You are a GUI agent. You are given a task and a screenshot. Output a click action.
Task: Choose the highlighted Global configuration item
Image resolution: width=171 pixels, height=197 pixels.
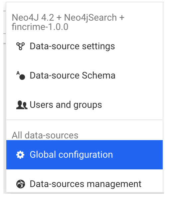point(85,155)
